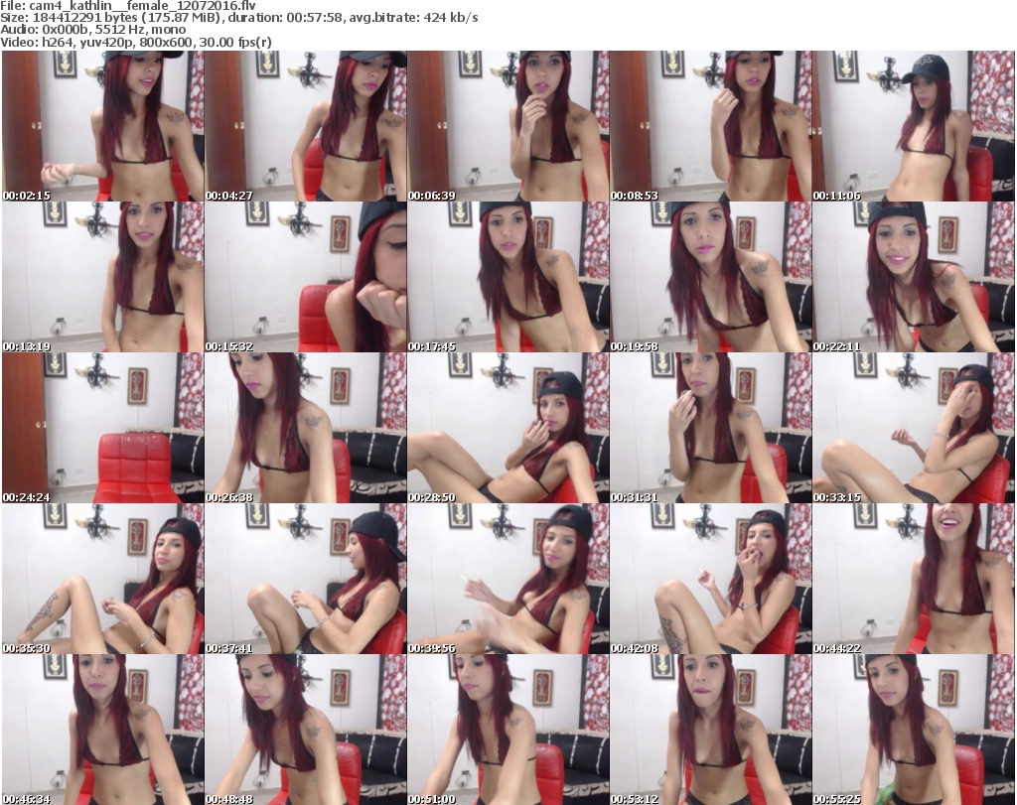The image size is (1017, 805).
Task: Click the size text 184412291 bytes
Action: 83,18
